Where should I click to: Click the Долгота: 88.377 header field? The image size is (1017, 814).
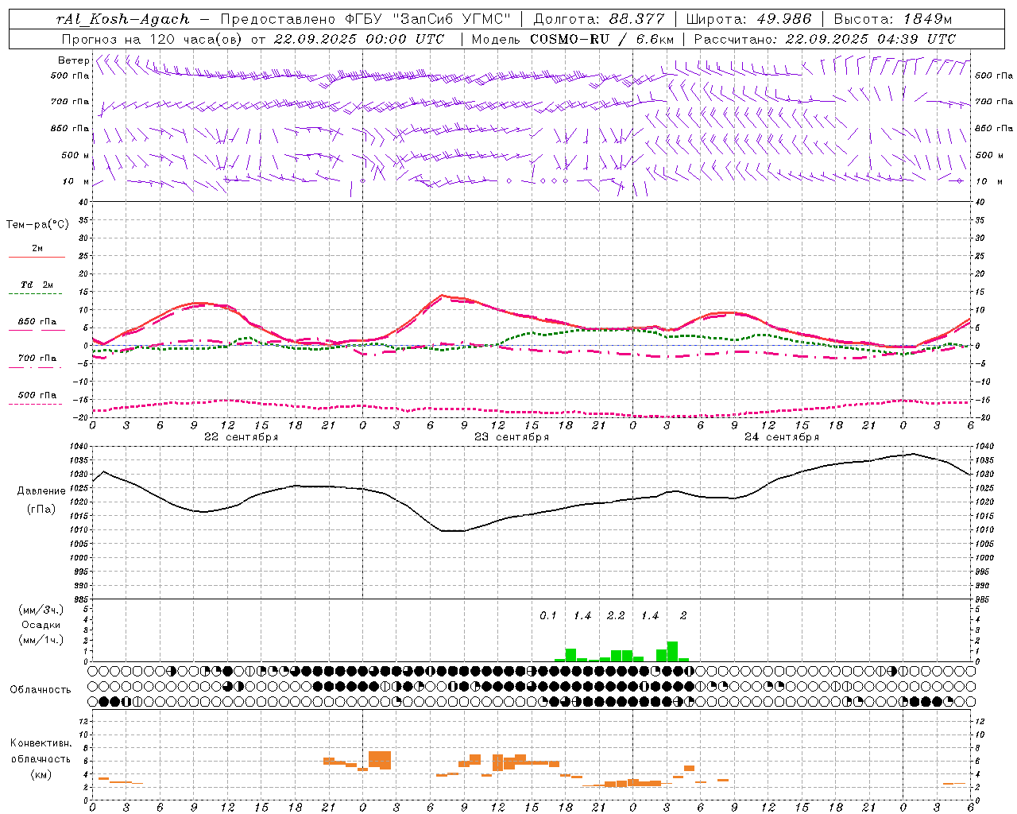tap(601, 19)
